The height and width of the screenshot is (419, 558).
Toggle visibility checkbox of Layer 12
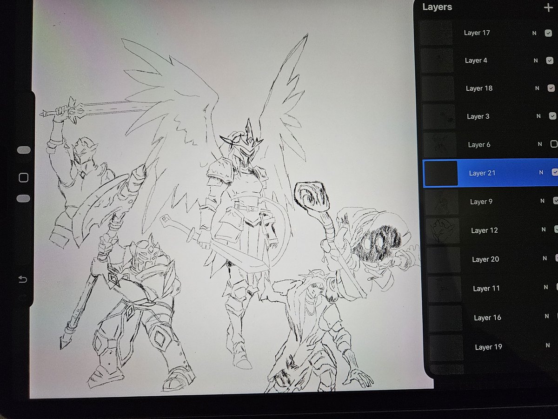point(556,230)
